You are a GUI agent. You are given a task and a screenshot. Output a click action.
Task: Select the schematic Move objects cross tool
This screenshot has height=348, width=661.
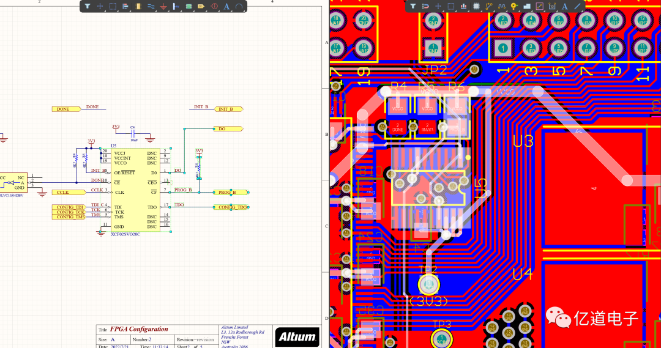click(100, 6)
